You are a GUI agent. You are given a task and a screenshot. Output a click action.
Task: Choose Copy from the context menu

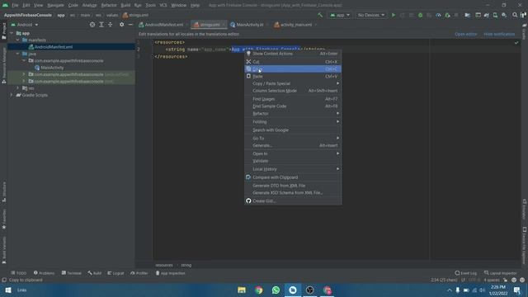pos(293,69)
